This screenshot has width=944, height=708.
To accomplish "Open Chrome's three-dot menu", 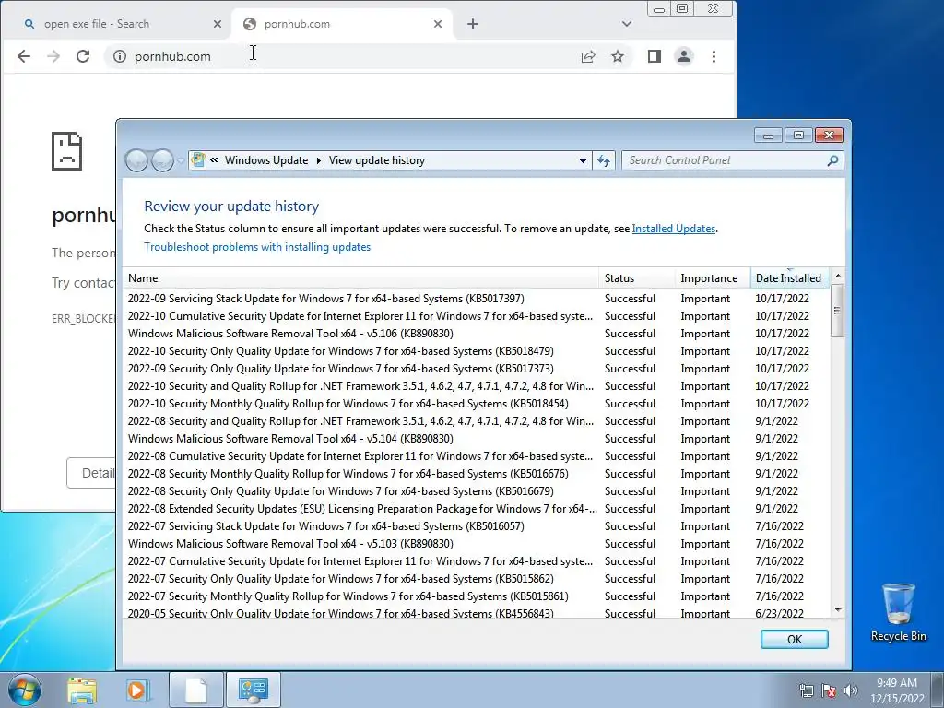I will click(x=714, y=56).
